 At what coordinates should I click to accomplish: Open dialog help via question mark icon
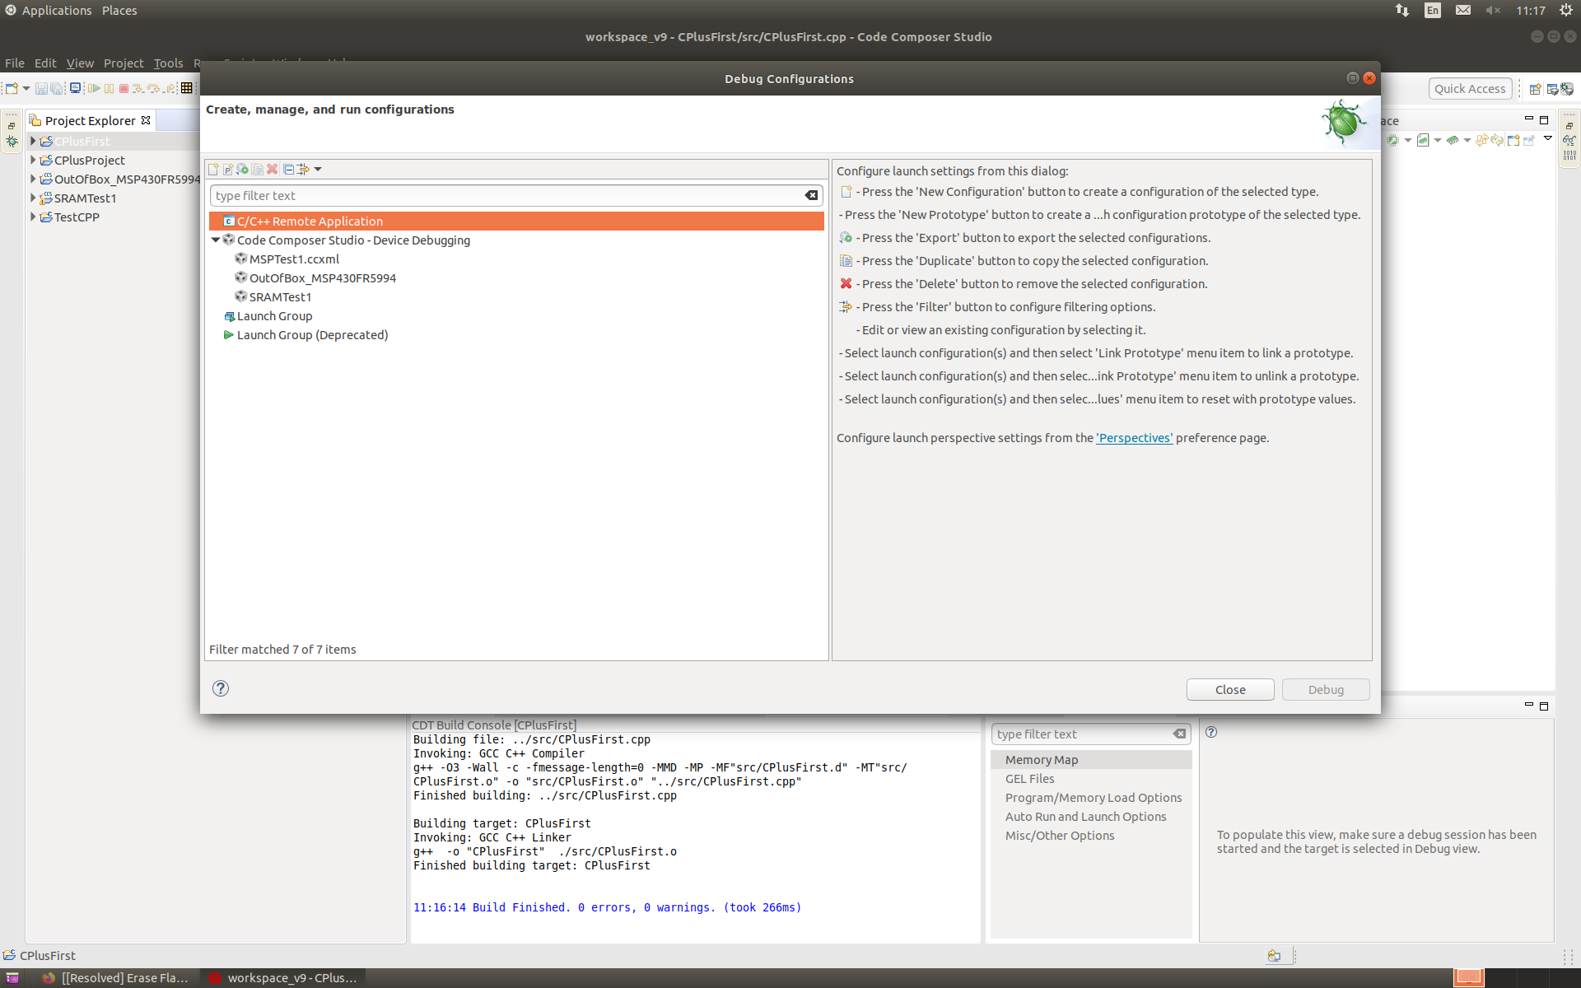[x=221, y=688]
